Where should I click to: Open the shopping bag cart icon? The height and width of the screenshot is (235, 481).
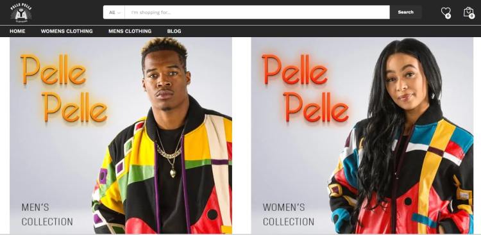tap(468, 12)
